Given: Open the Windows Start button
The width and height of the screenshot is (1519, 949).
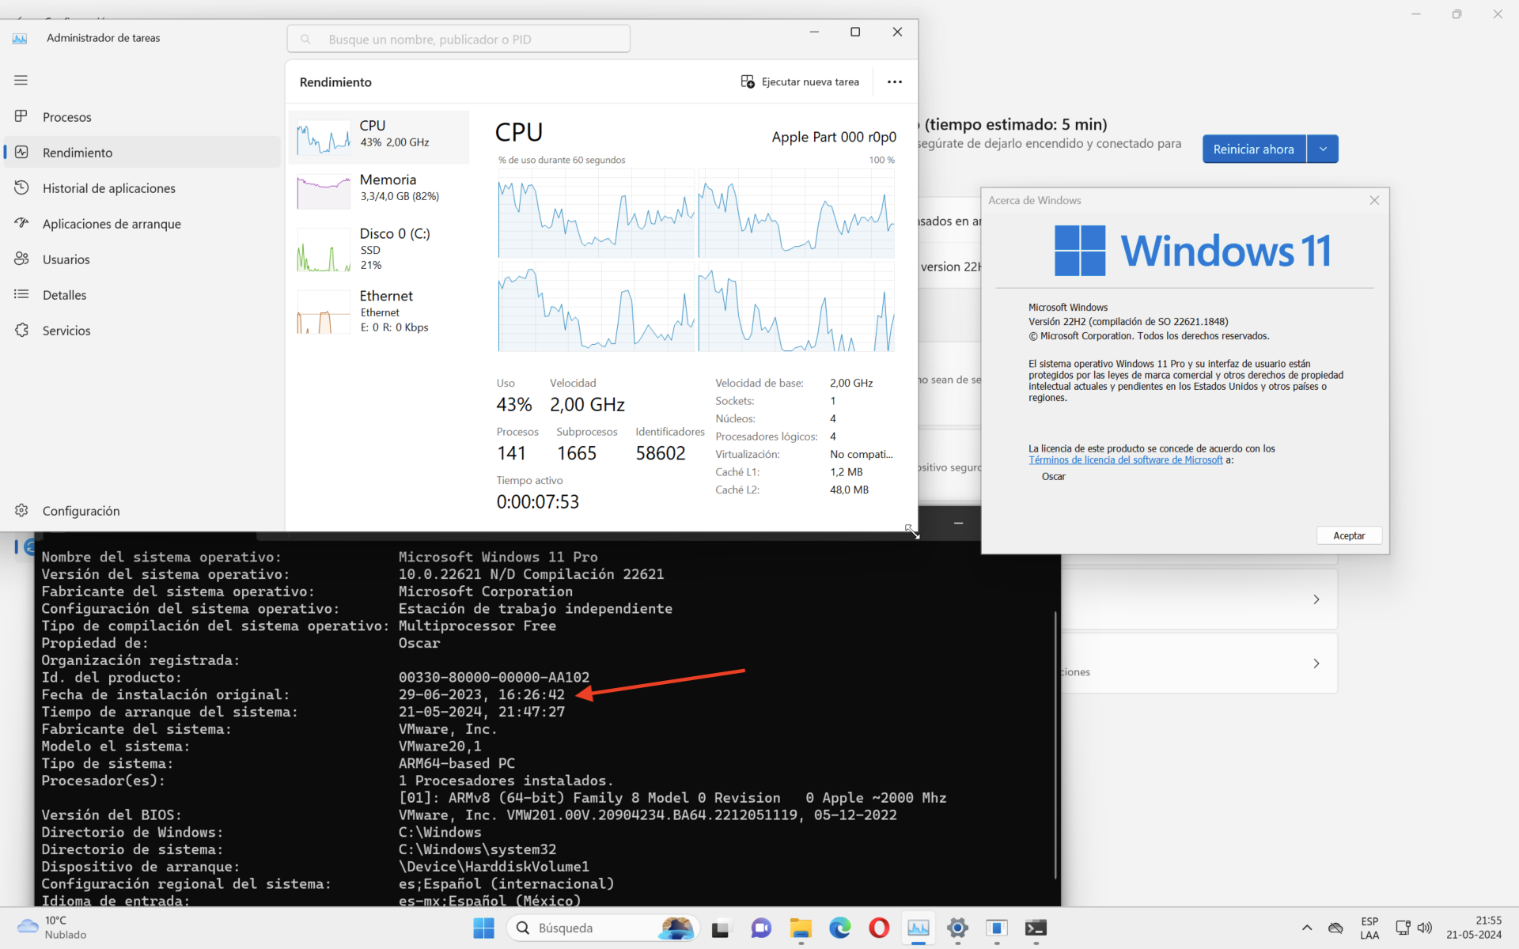Looking at the screenshot, I should 483,928.
